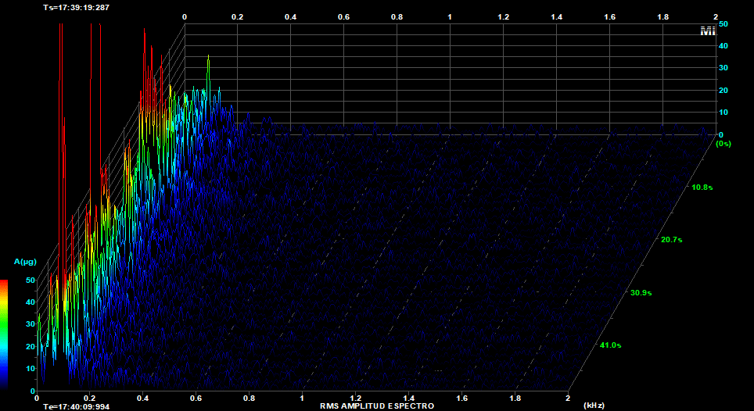Screen dimensions: 754x411
Task: Click the 1.4 tick on top frequency axis
Action: [x=556, y=16]
